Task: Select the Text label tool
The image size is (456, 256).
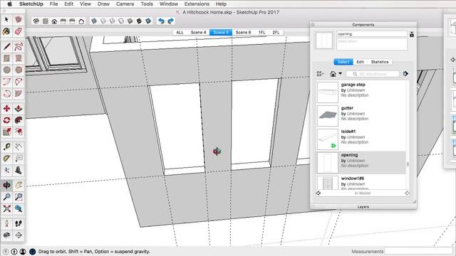Action: pyautogui.click(x=19, y=159)
